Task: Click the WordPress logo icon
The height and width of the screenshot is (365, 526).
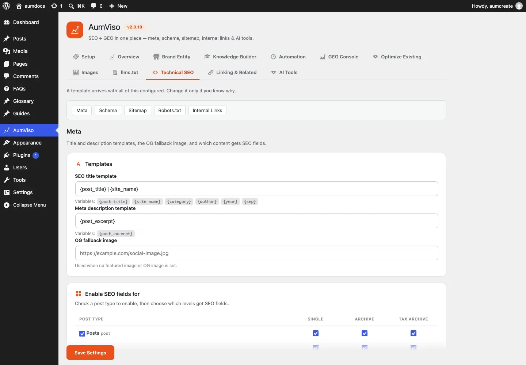Action: point(6,6)
